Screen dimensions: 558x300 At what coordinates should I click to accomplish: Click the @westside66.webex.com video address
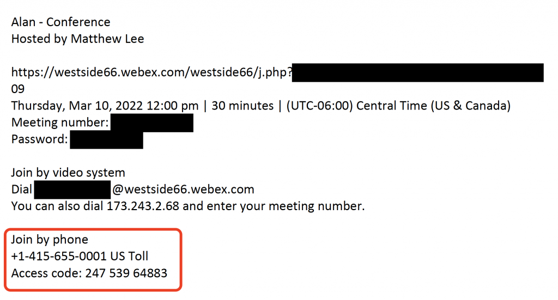183,189
